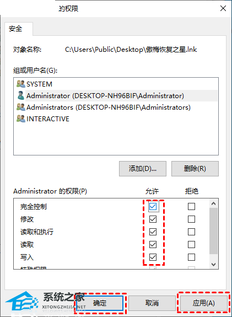Viewport: 232px width, 317px height.
Task: Check Deny box for 完全控制
Action: point(191,206)
